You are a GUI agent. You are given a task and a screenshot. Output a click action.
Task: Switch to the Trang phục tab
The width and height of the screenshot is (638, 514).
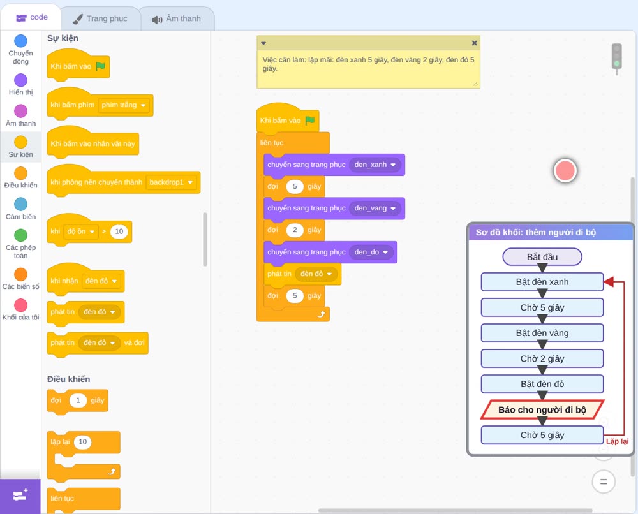[100, 18]
